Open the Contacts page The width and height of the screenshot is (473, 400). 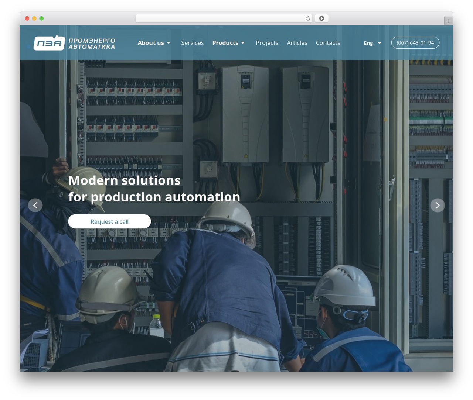click(328, 43)
